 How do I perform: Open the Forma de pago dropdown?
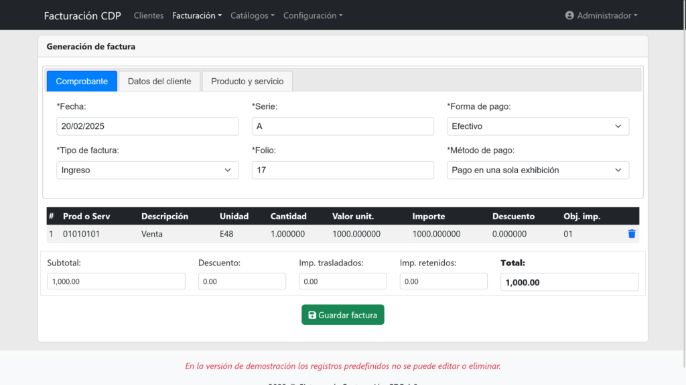click(x=537, y=126)
